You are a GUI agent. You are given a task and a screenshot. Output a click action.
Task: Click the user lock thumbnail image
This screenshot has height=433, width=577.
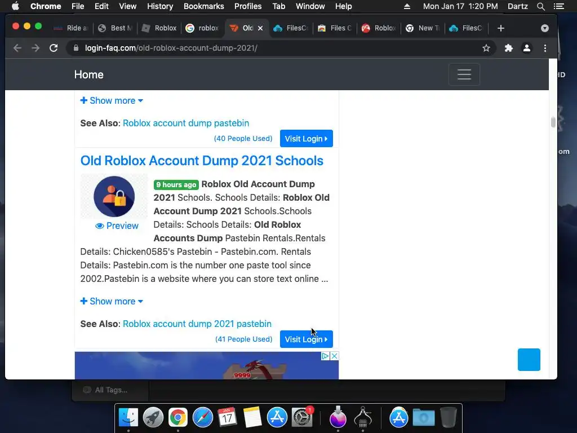point(114,197)
